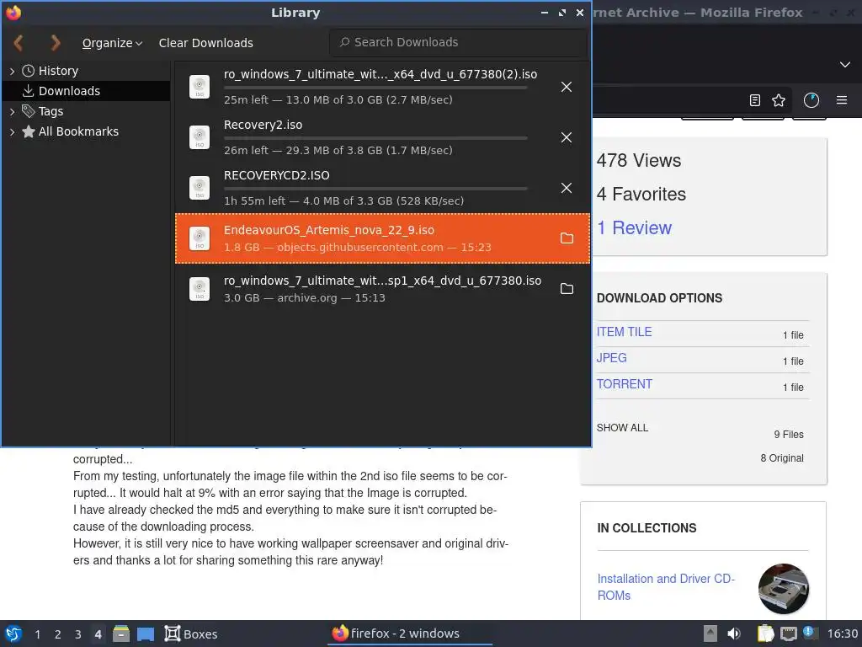Click progress bar of ro_windows_7 (2).iso
This screenshot has width=862, height=647.
point(375,88)
